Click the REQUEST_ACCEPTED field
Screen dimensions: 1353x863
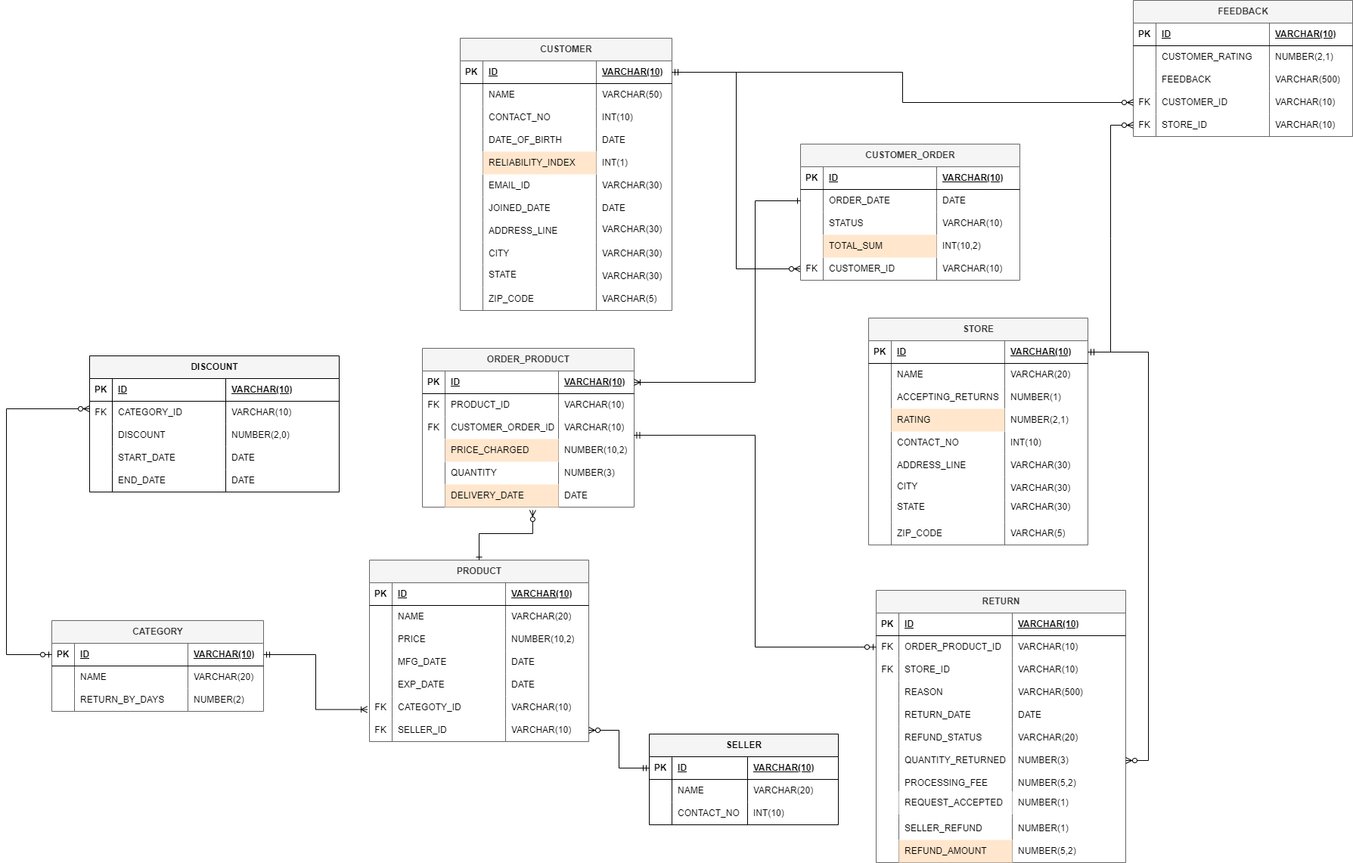coord(953,802)
